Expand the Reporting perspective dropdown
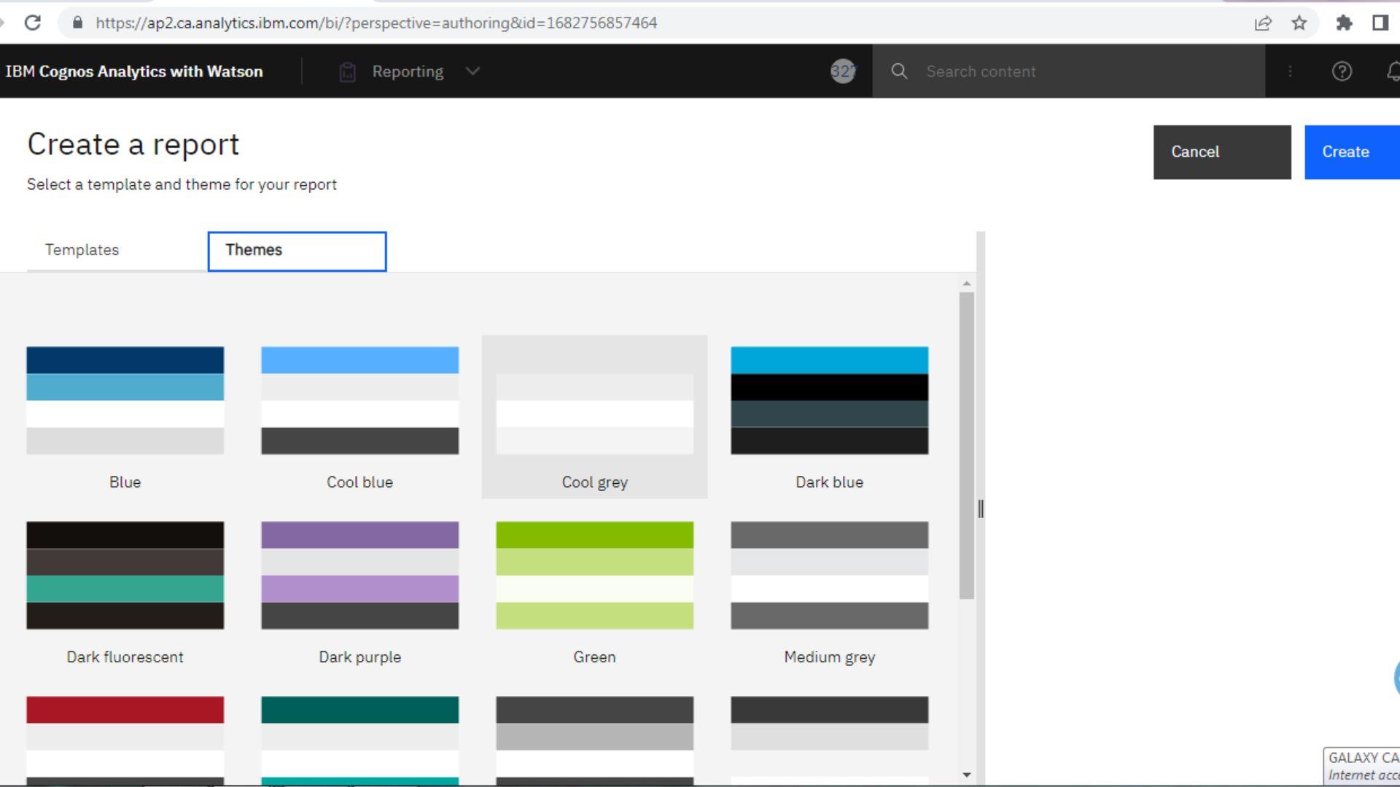 point(471,71)
